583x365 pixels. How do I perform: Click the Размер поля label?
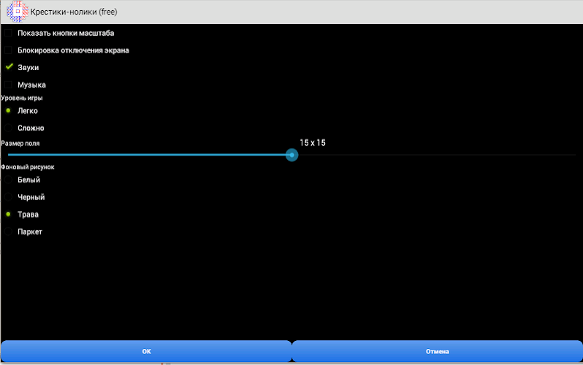coord(20,144)
